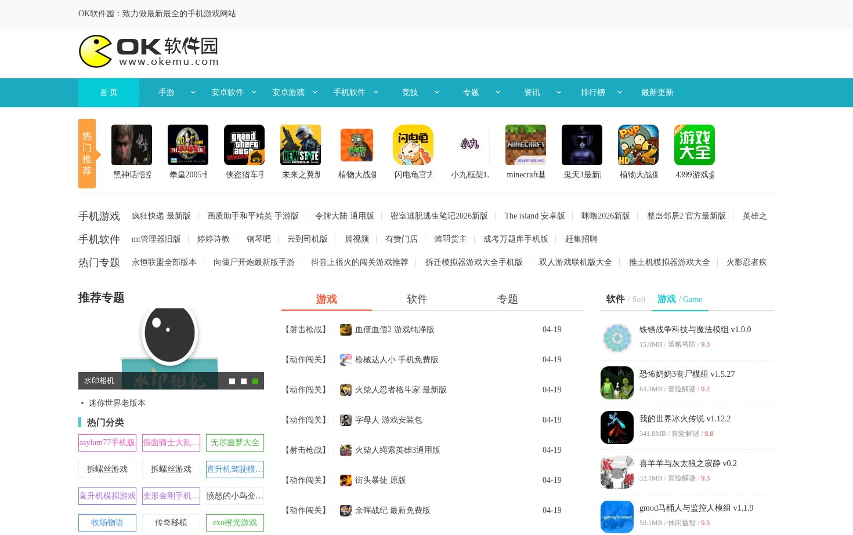The width and height of the screenshot is (853, 535).
Task: Expand the 手游 dropdown arrow
Action: coord(193,92)
